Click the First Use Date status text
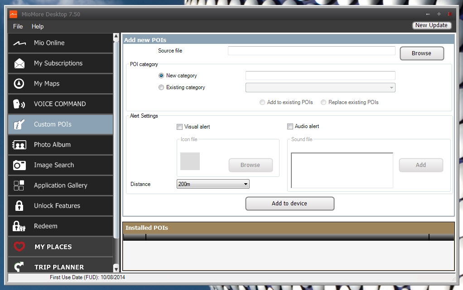 tap(87, 277)
